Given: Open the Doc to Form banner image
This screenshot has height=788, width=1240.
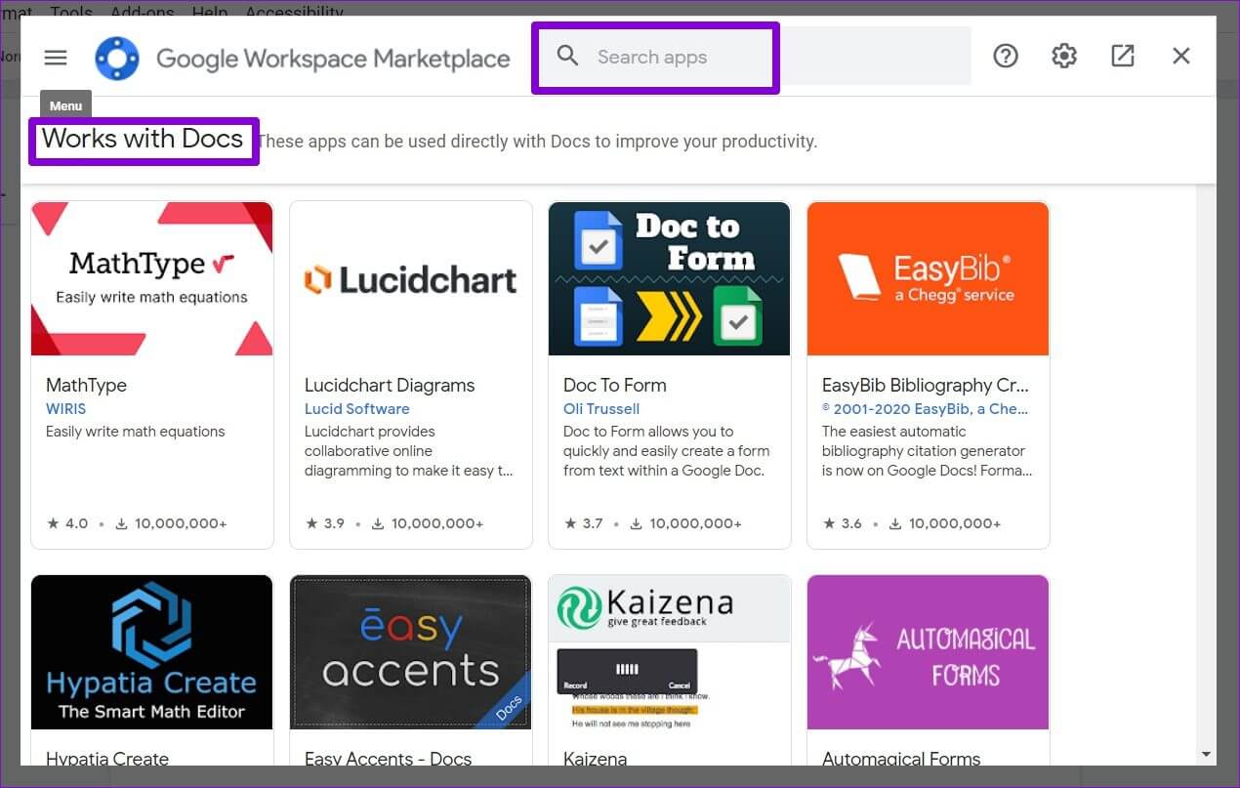Looking at the screenshot, I should click(x=670, y=278).
